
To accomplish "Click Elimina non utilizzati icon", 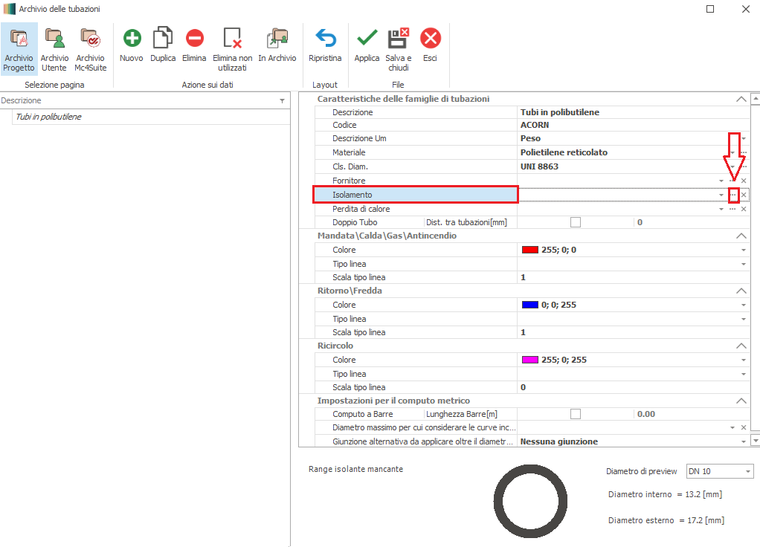I will click(x=233, y=39).
